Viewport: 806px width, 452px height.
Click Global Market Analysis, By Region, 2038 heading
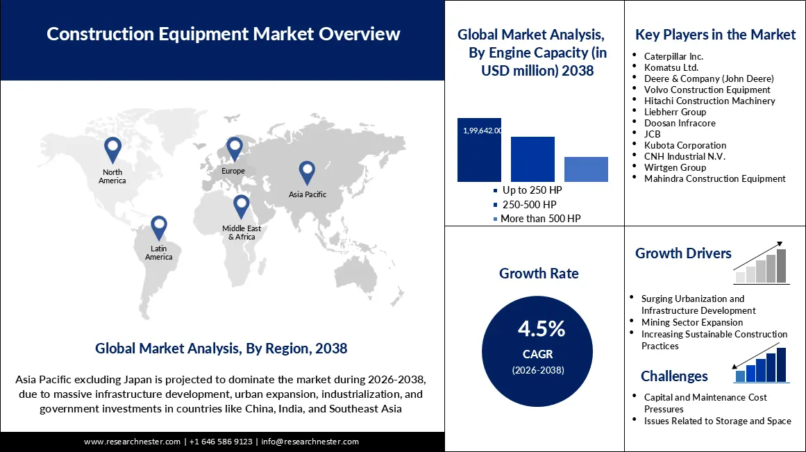click(x=221, y=349)
